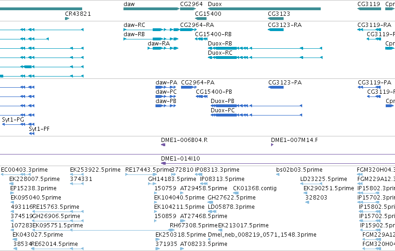The image size is (395, 251).
Task: Select the CG3123-RA transcript
Action: [276, 30]
